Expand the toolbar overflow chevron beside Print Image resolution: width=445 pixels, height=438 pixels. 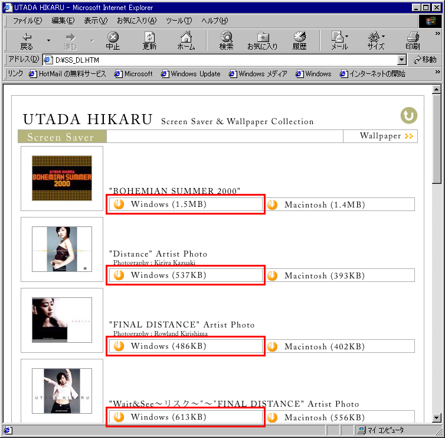[437, 34]
